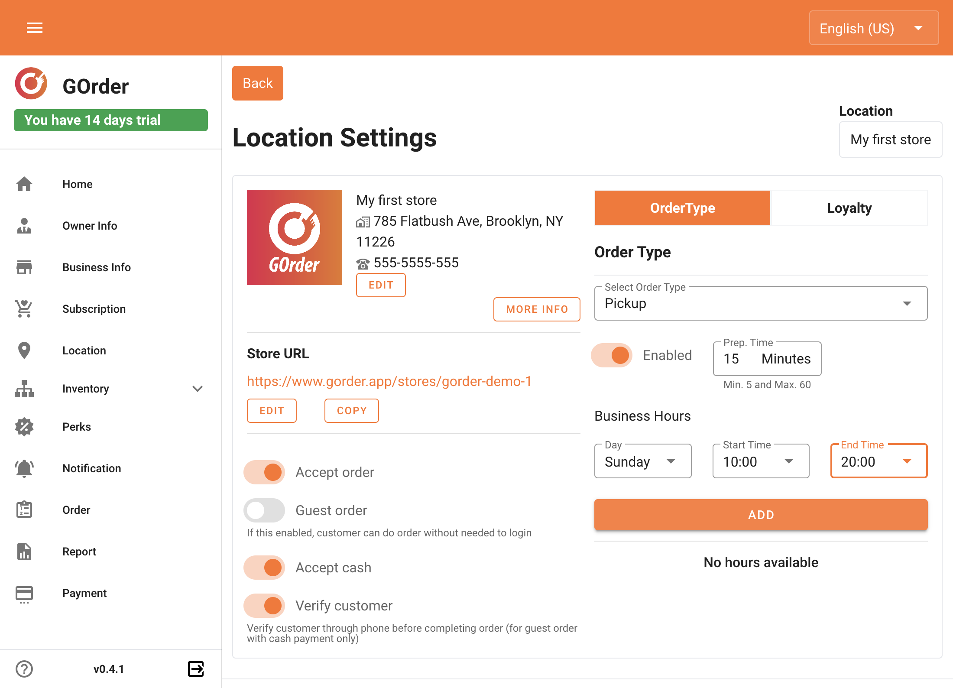This screenshot has height=688, width=953.
Task: Open help via question mark icon
Action: [24, 669]
